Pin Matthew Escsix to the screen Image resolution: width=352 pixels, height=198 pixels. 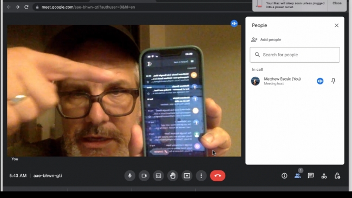point(334,81)
